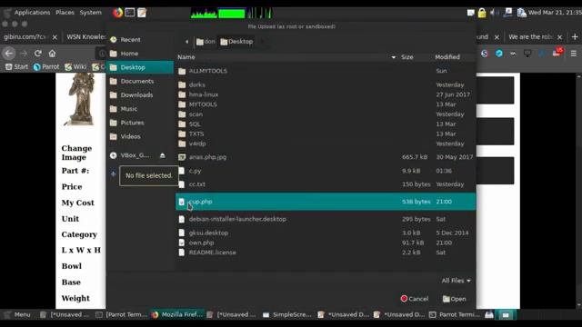
Task: Click browser back button
Action: [8, 54]
